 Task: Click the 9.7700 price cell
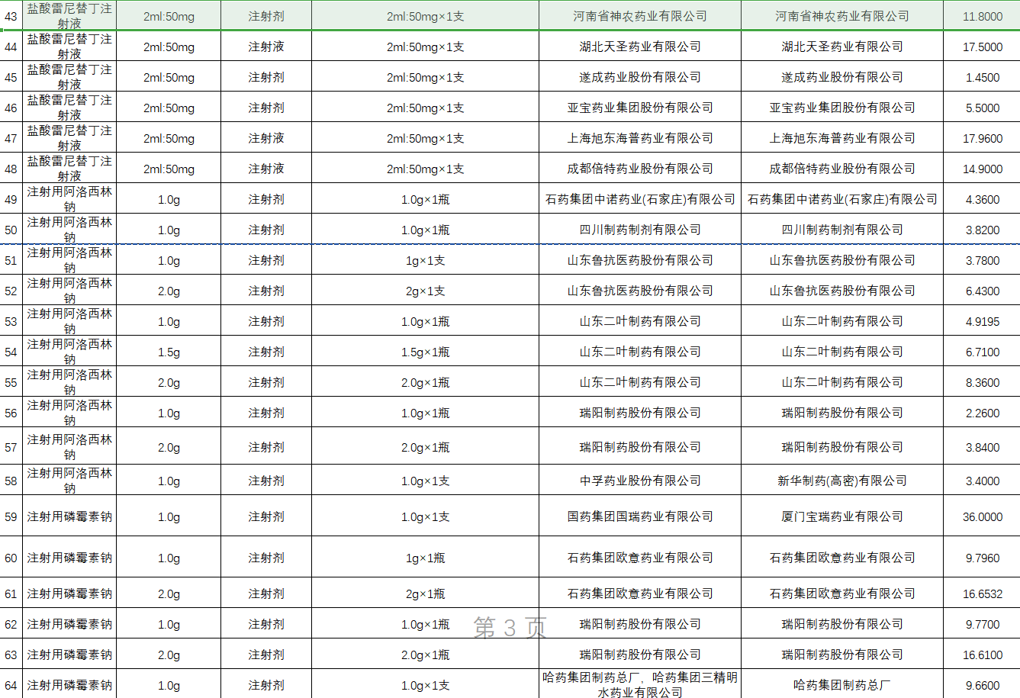pyautogui.click(x=982, y=624)
